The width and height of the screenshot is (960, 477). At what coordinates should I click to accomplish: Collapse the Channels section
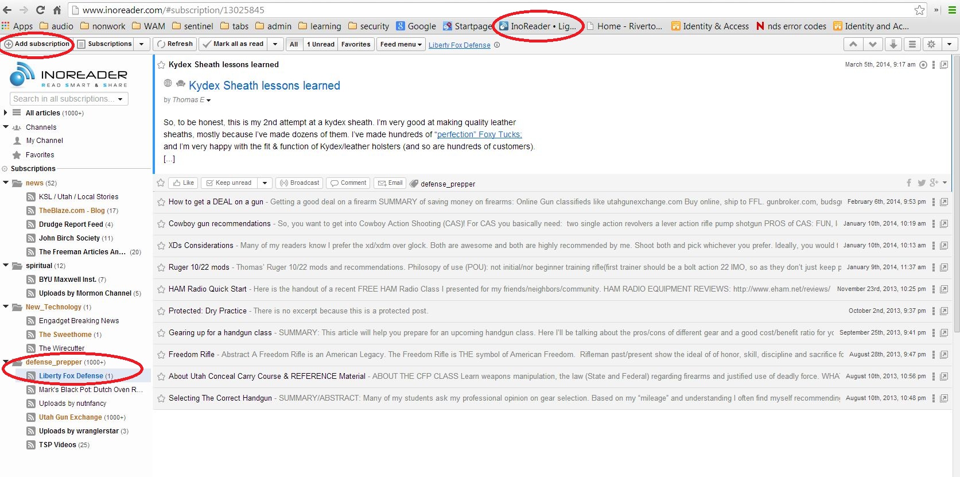point(6,127)
